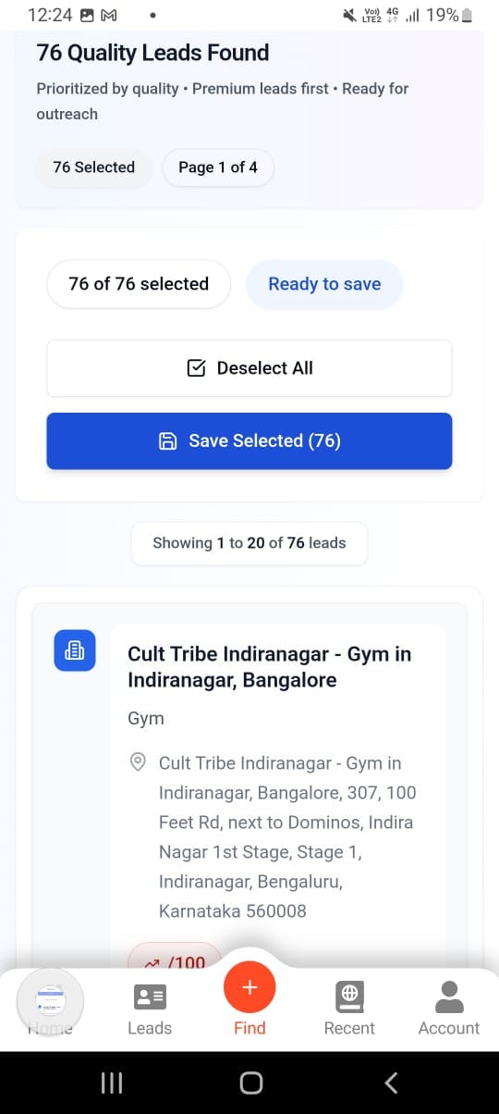499x1114 pixels.
Task: Click Save Selected (76) button
Action: point(249,441)
